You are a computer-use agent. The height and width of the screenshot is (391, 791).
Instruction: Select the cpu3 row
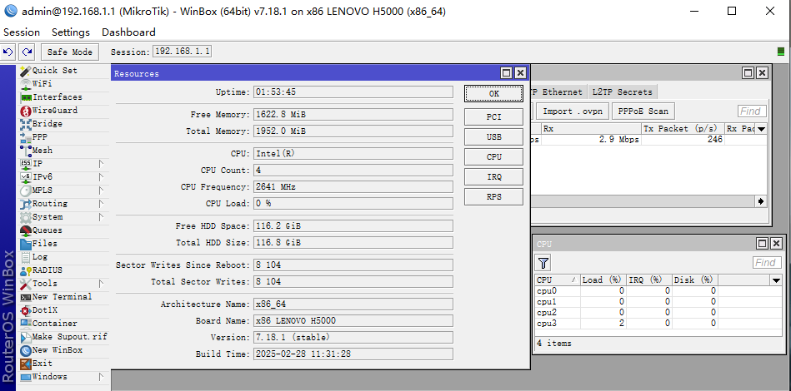pyautogui.click(x=658, y=324)
